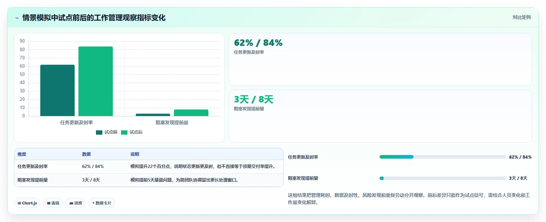Image resolution: width=546 pixels, height=222 pixels.
Task: Click the 任务更新及时率 caption under 62% / 84%
Action: (249, 52)
